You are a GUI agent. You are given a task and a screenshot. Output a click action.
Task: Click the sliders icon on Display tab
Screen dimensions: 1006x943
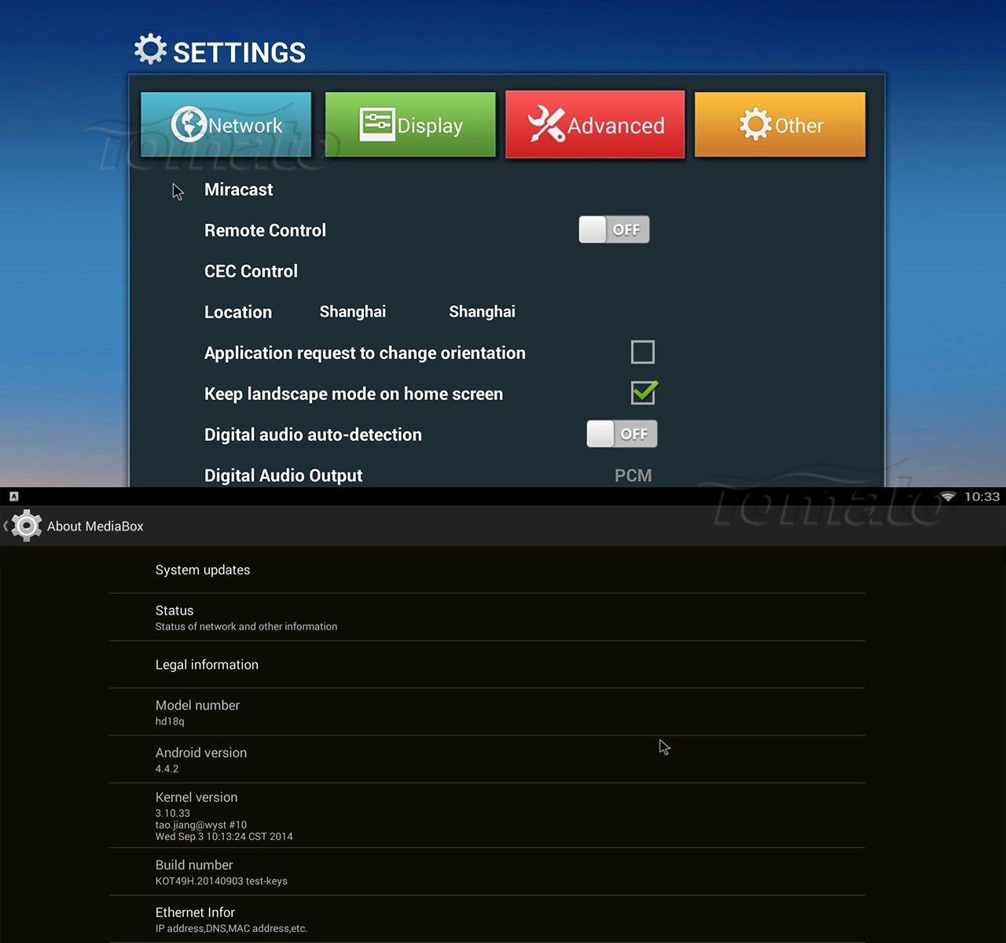click(377, 124)
